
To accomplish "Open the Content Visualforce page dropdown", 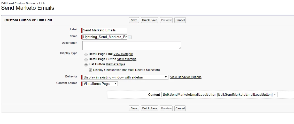I will click(x=219, y=94).
